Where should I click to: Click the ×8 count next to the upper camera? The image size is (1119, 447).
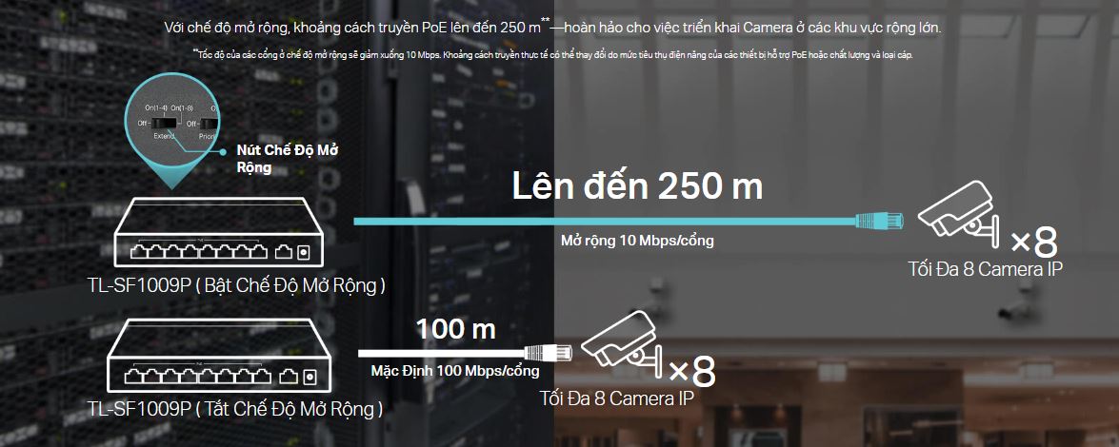point(1033,243)
